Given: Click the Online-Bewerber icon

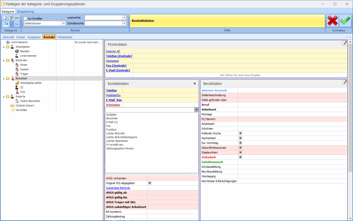Looking at the screenshot, I should click(x=17, y=101).
